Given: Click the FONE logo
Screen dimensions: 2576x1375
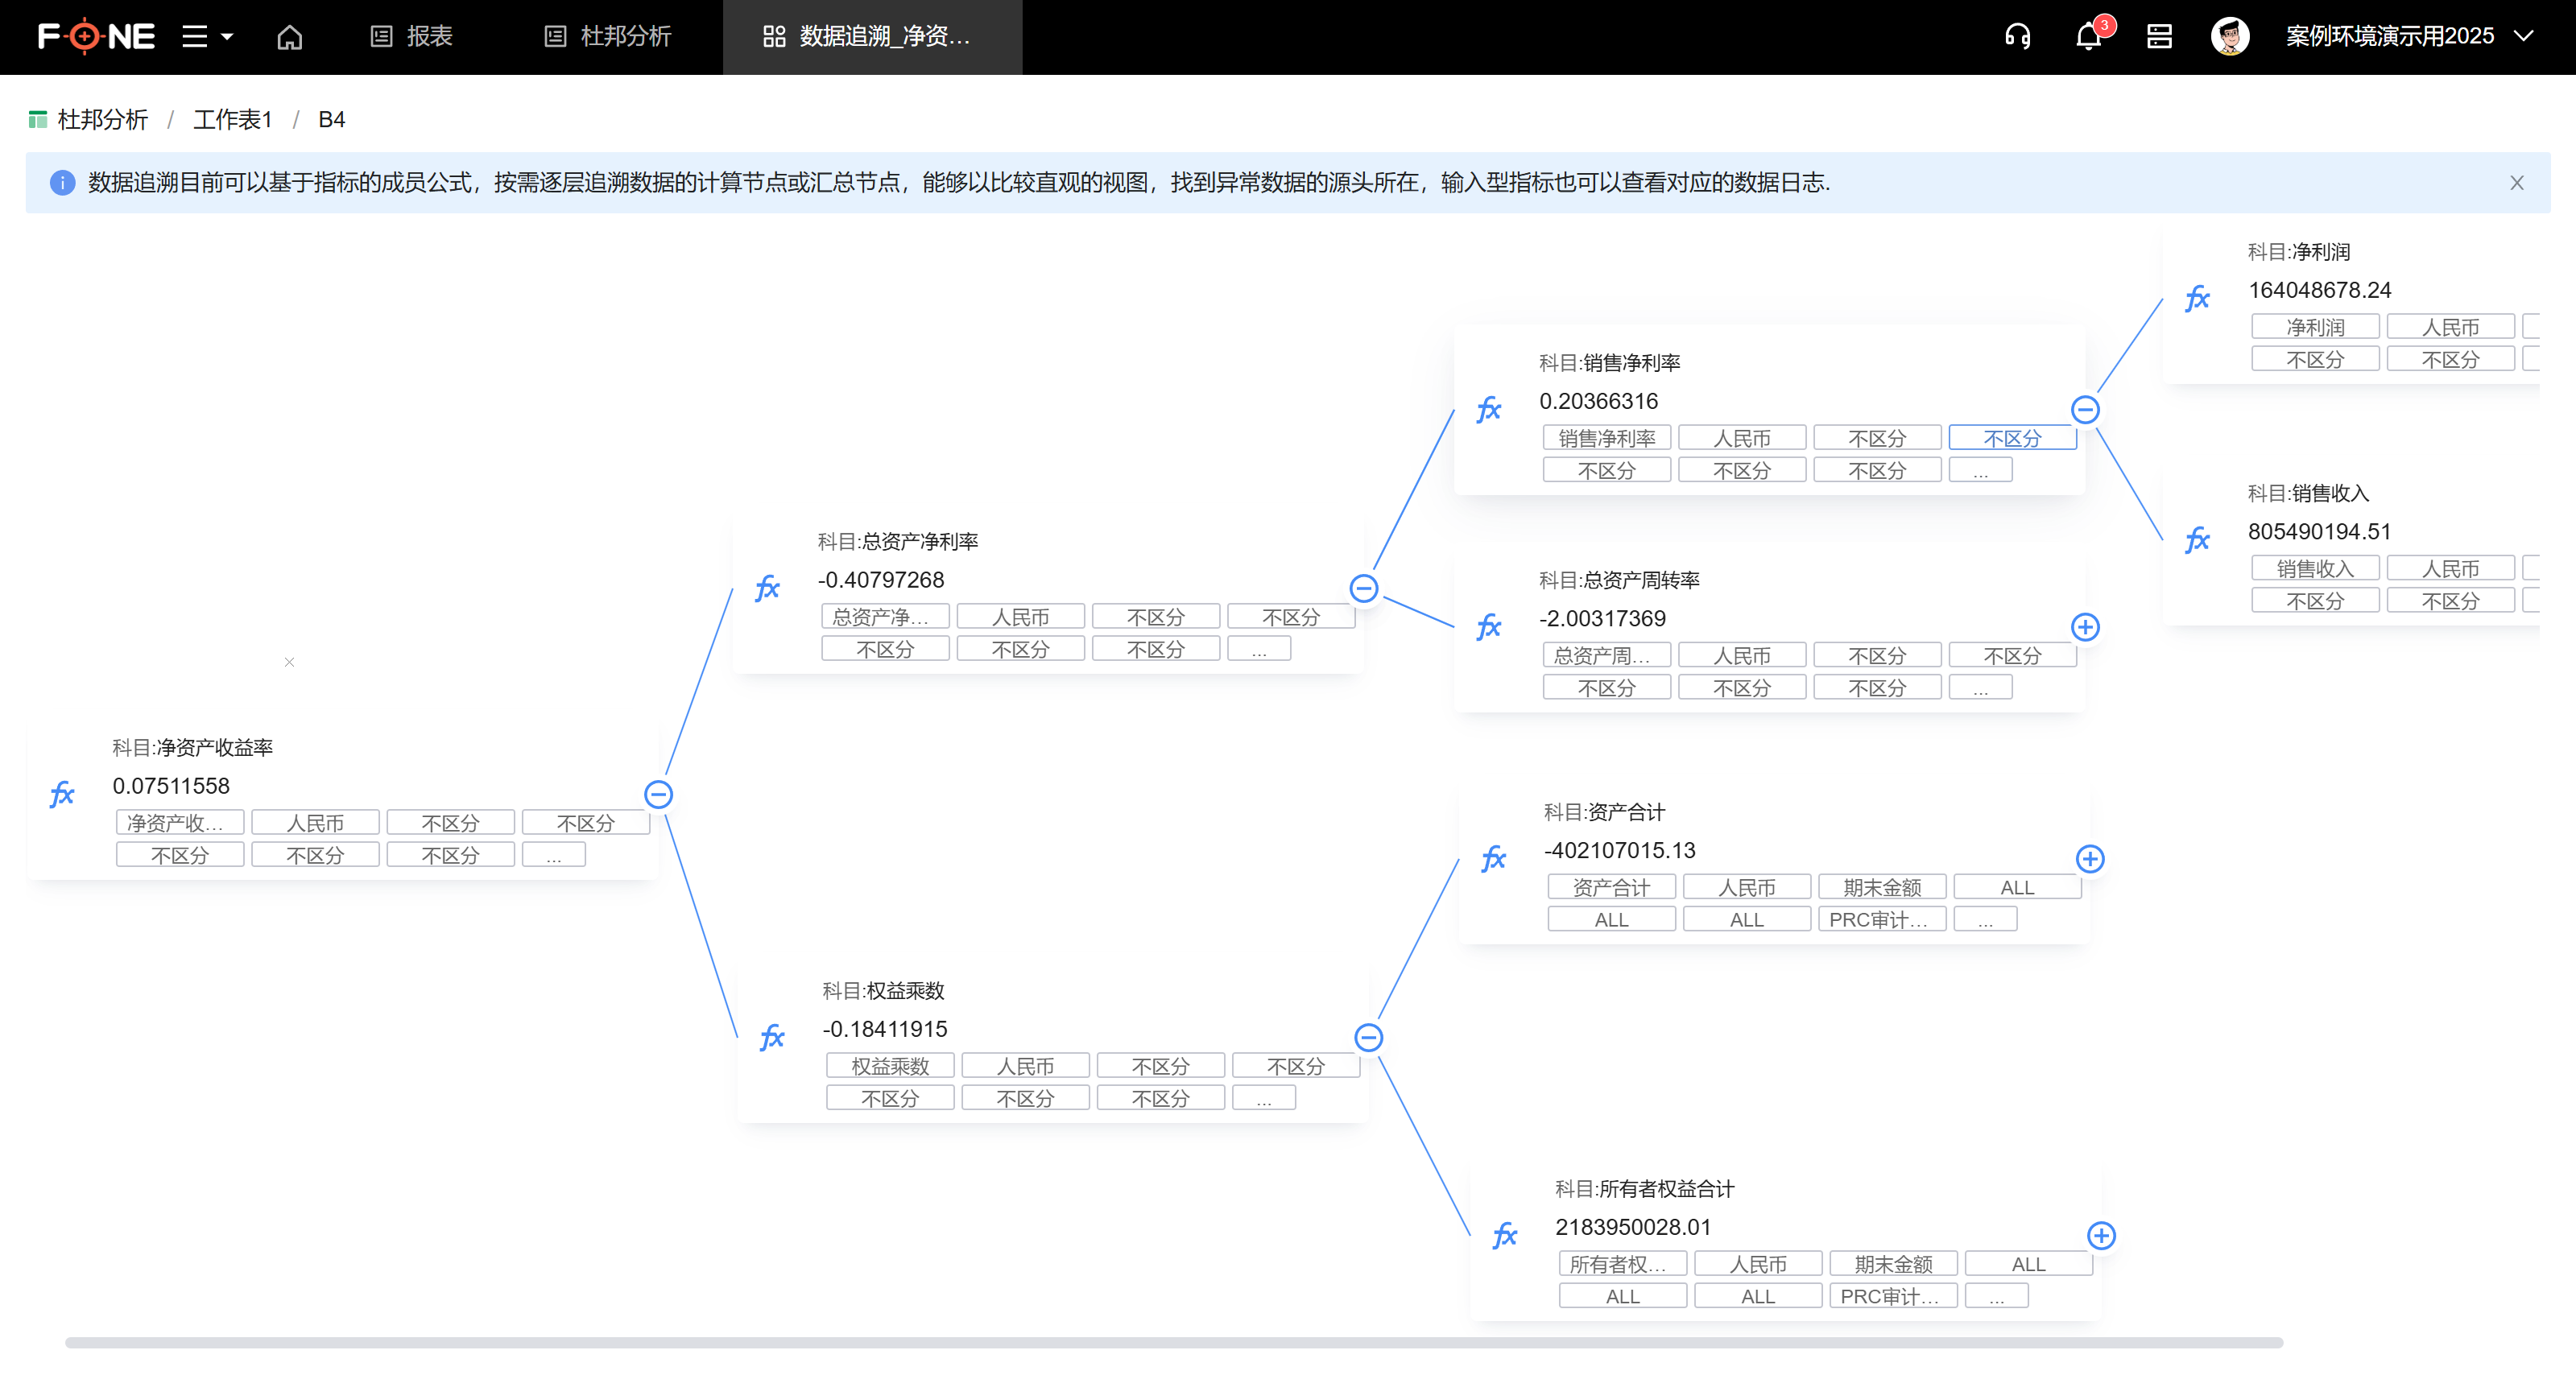Looking at the screenshot, I should coord(96,37).
